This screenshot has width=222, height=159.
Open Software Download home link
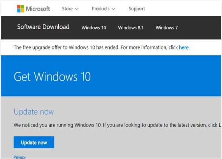pos(43,27)
